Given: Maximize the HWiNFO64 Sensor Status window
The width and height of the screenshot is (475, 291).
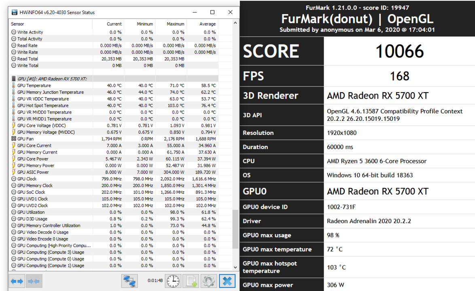Looking at the screenshot, I should tap(212, 12).
